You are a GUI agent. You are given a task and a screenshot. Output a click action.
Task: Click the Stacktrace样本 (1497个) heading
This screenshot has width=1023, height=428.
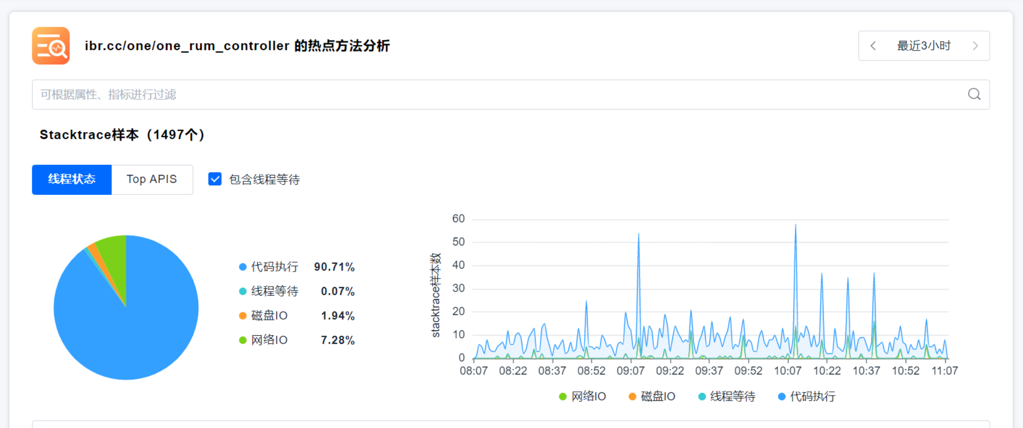(122, 135)
